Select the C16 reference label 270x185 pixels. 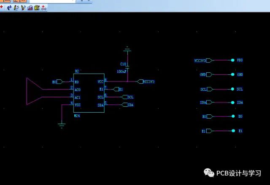(123, 64)
